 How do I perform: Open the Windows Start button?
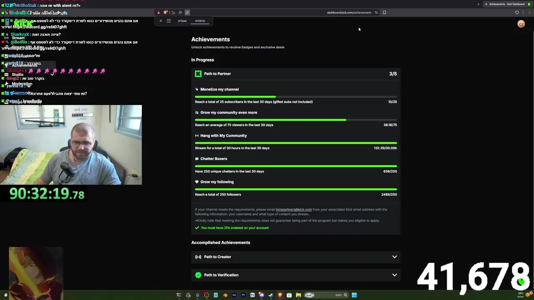[x=354, y=295]
